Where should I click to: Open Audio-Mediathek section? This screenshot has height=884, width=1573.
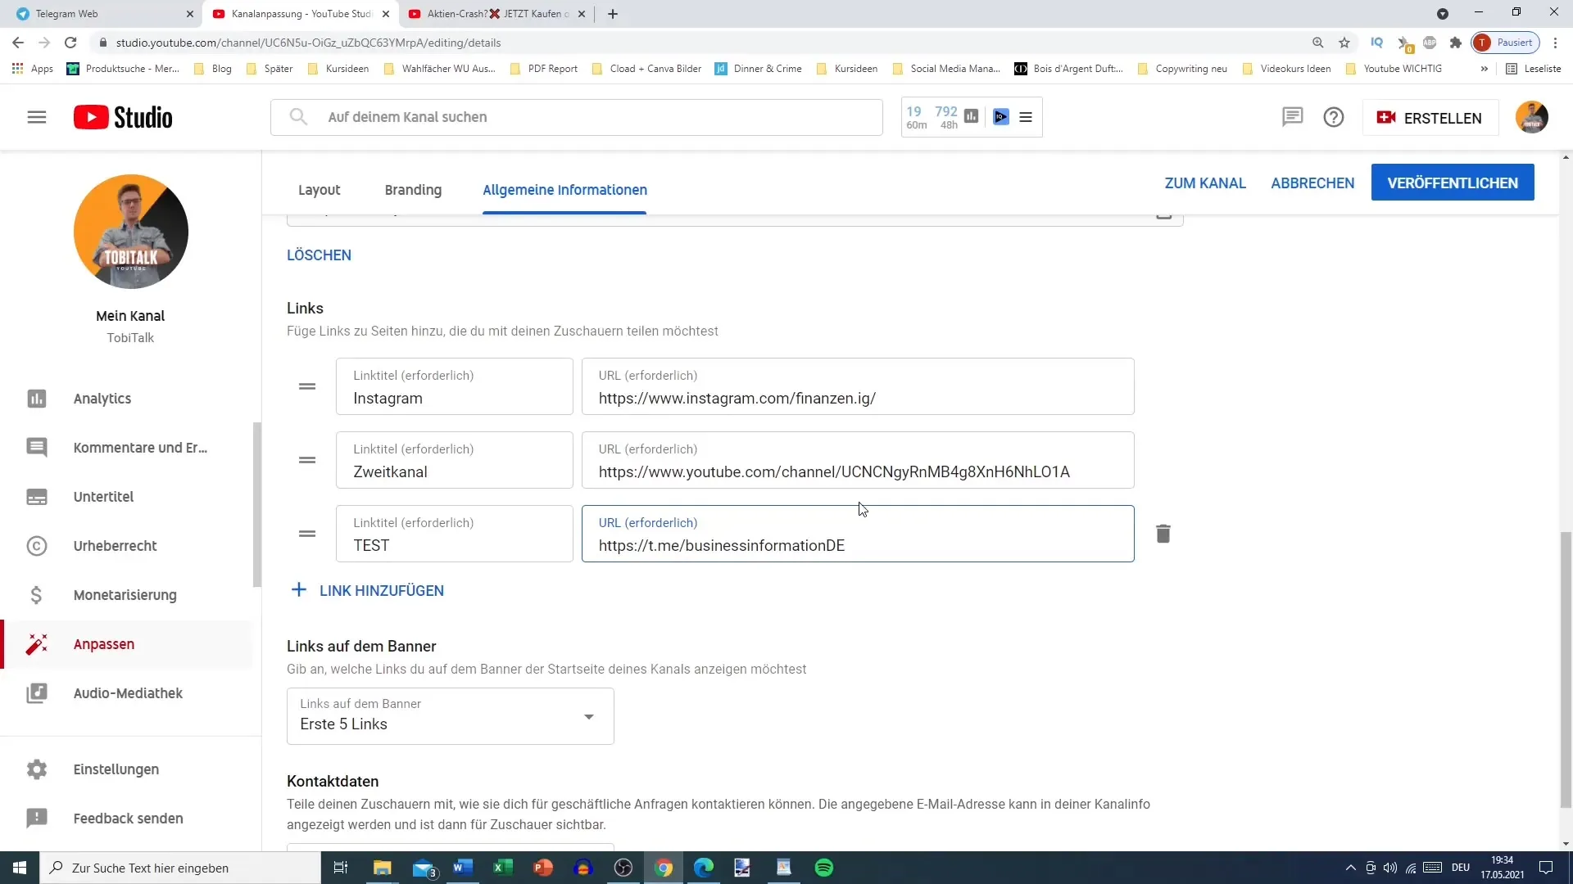(129, 693)
